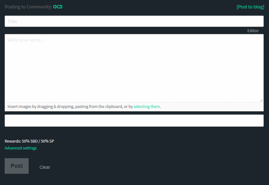269x185 pixels.
Task: Click the 'Write your story...' placeholder text
Action: (26, 40)
